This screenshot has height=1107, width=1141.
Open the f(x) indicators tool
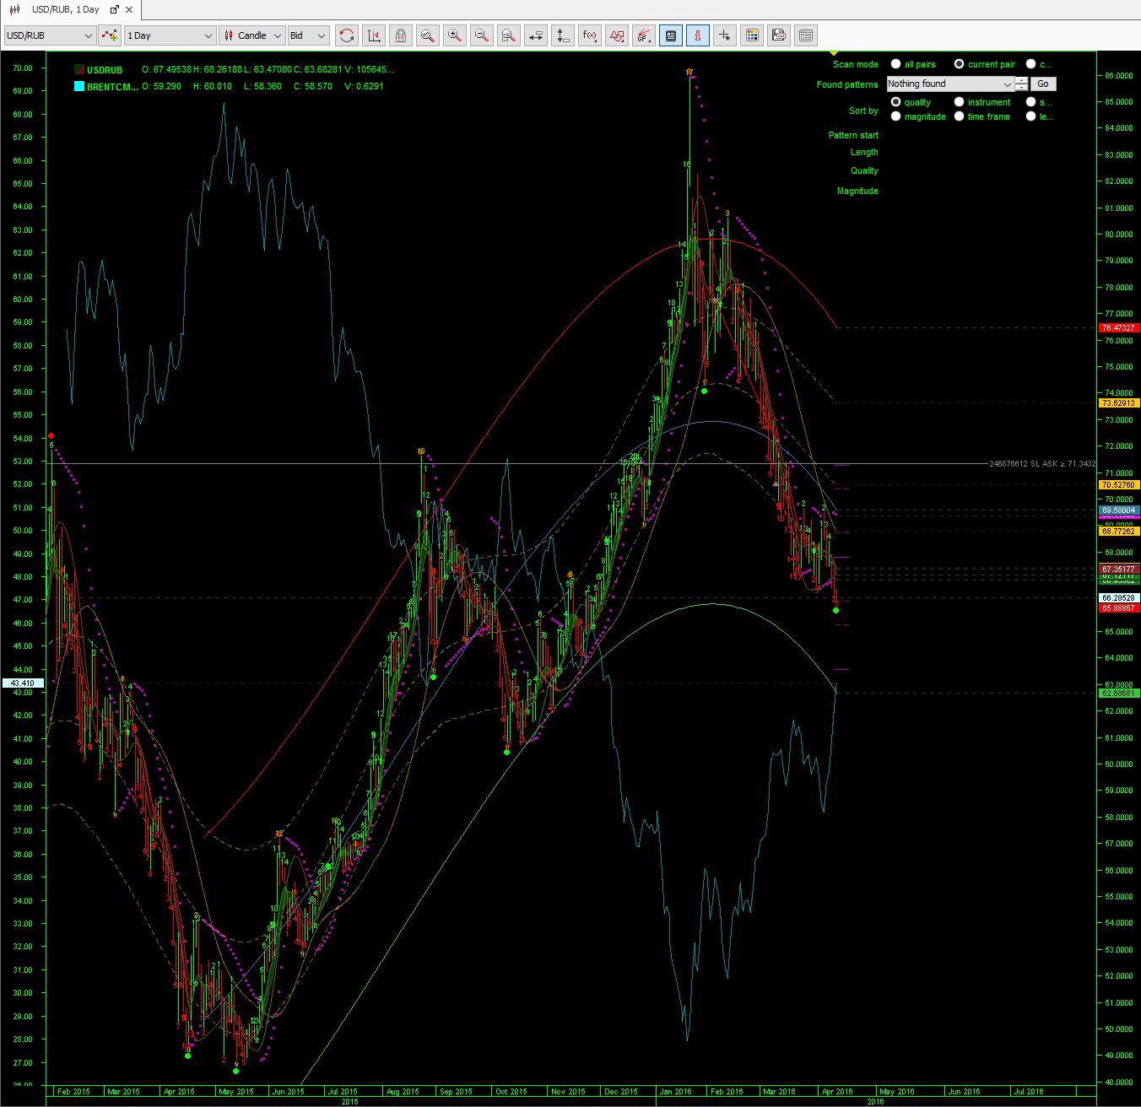pyautogui.click(x=591, y=35)
